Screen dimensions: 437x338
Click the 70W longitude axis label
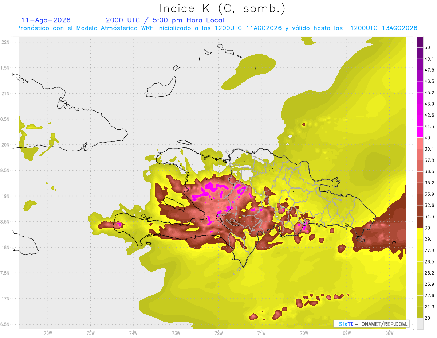pos(304,333)
